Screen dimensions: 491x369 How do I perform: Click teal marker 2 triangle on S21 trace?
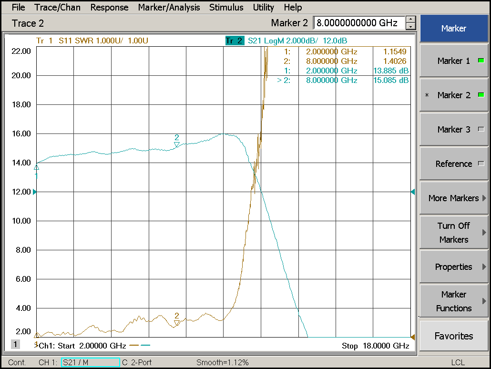(176, 144)
